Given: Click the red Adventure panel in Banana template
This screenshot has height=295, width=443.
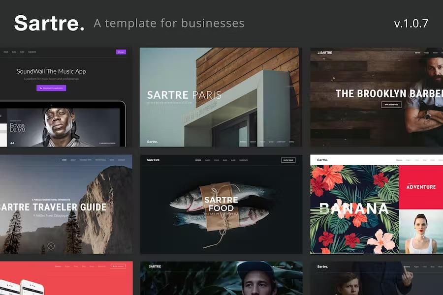Looking at the screenshot, I should coord(421,187).
